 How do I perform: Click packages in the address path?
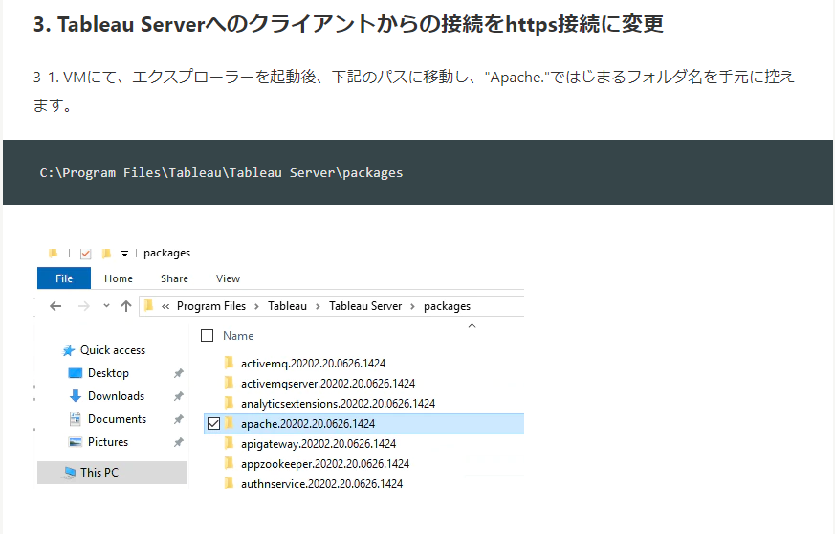tap(447, 306)
